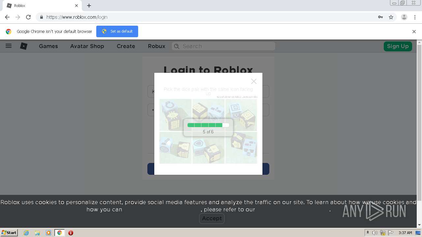Viewport: 422px width, 237px height.
Task: Show hidden system tray icons
Action: pyautogui.click(x=368, y=233)
